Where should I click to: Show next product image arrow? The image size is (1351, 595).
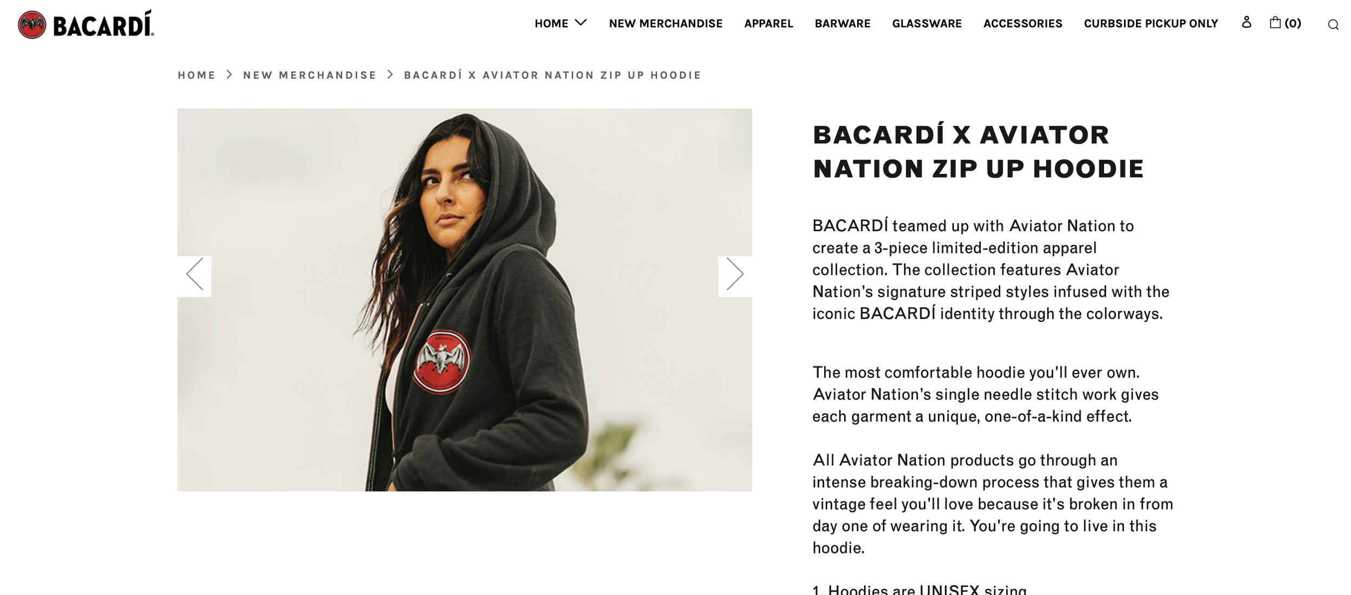tap(735, 275)
